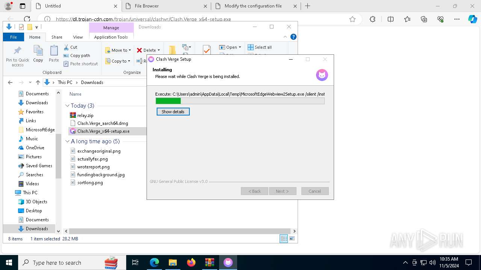Select This PC in navigation pane
The height and width of the screenshot is (270, 481).
coord(30,193)
